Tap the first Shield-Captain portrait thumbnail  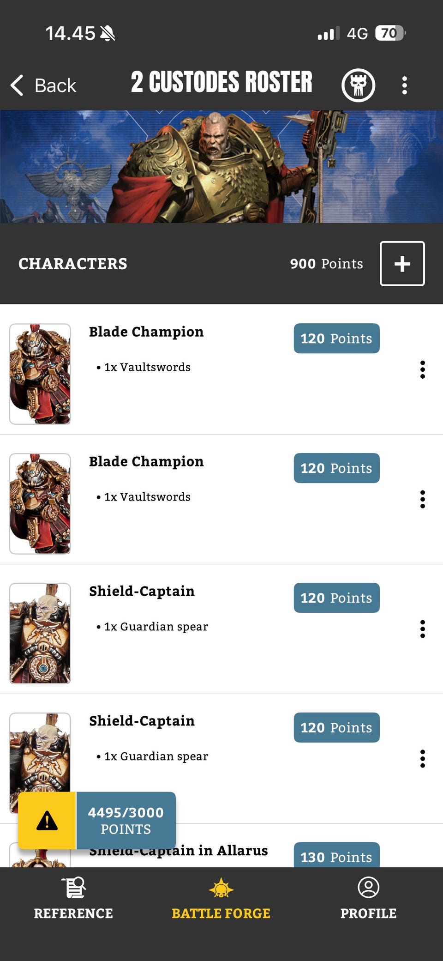click(x=40, y=633)
